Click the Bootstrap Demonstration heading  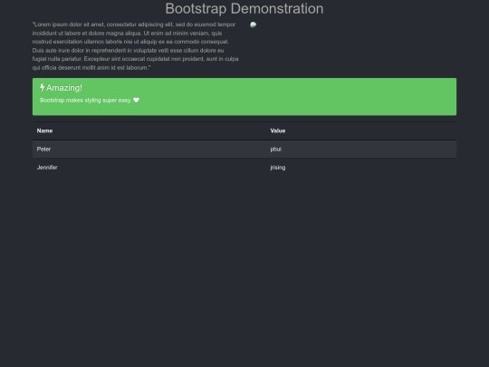click(244, 9)
